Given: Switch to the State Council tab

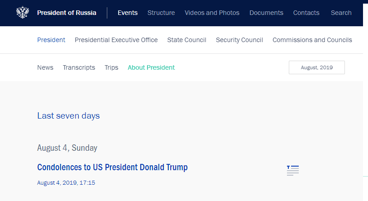Looking at the screenshot, I should coord(186,40).
